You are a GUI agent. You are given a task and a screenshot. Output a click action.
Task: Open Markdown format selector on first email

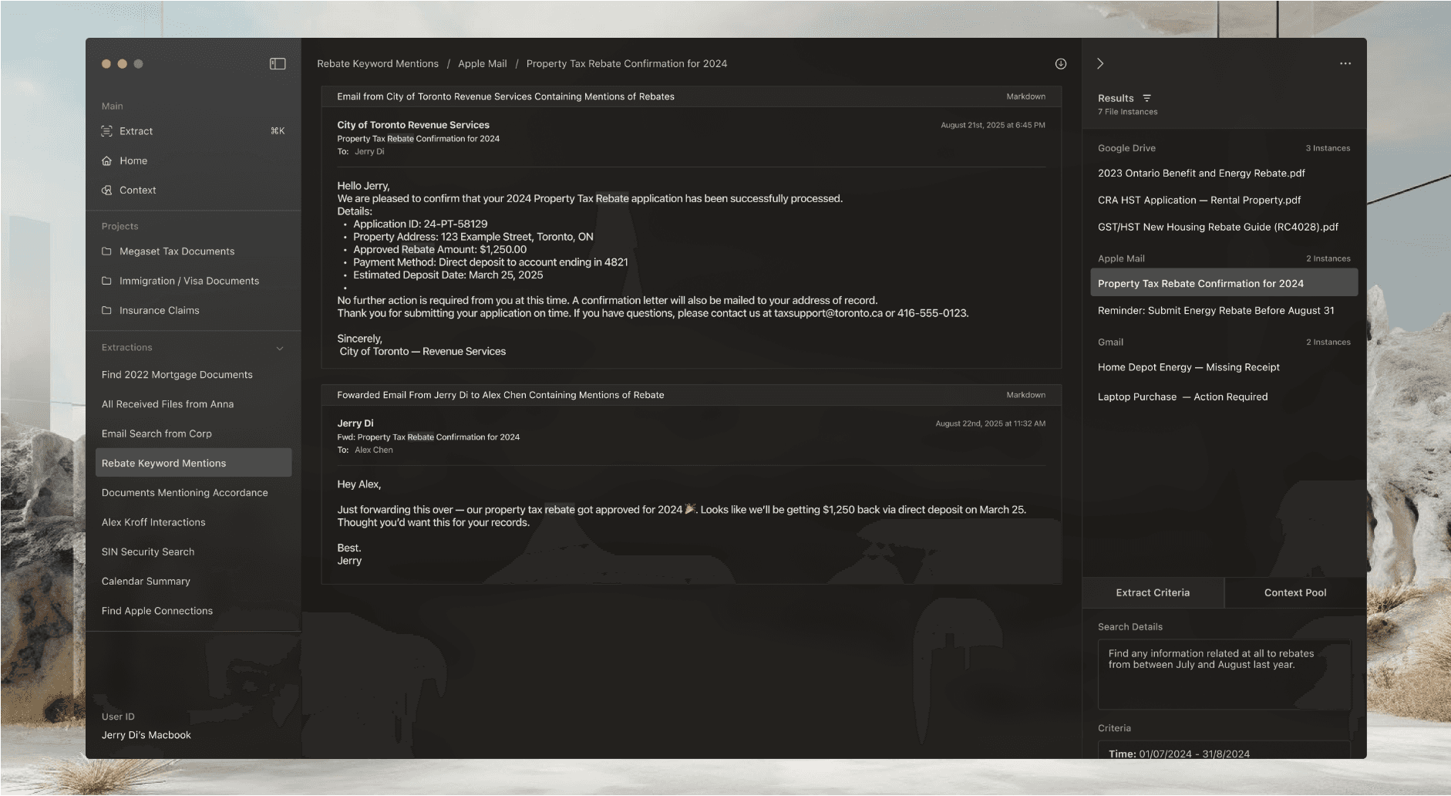click(x=1025, y=96)
